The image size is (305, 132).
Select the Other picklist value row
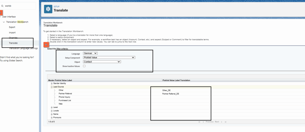pos(61,90)
